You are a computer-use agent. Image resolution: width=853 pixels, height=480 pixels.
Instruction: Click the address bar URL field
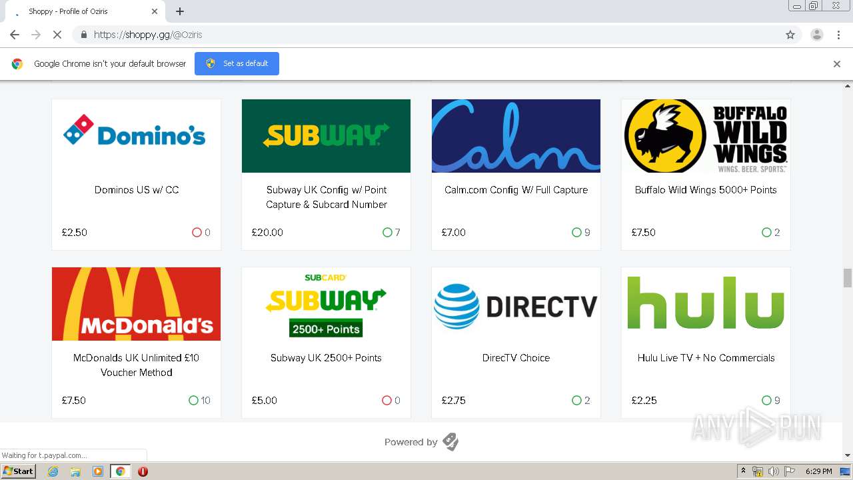[426, 35]
